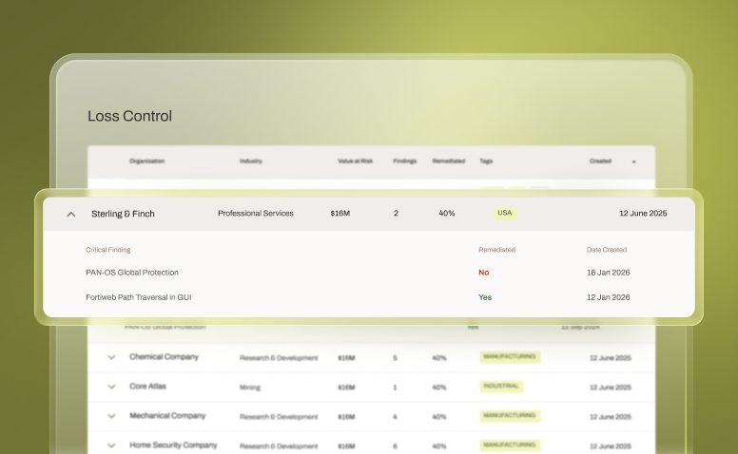Sort by the Value at Risk column

coord(355,161)
